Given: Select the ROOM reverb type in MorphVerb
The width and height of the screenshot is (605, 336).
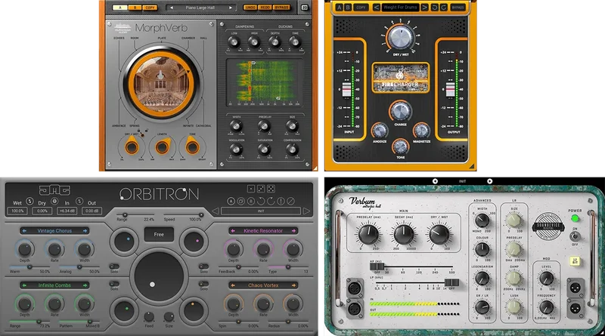Looking at the screenshot, I should point(135,39).
